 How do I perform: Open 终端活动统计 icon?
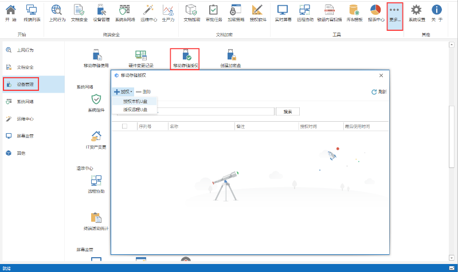[96, 222]
